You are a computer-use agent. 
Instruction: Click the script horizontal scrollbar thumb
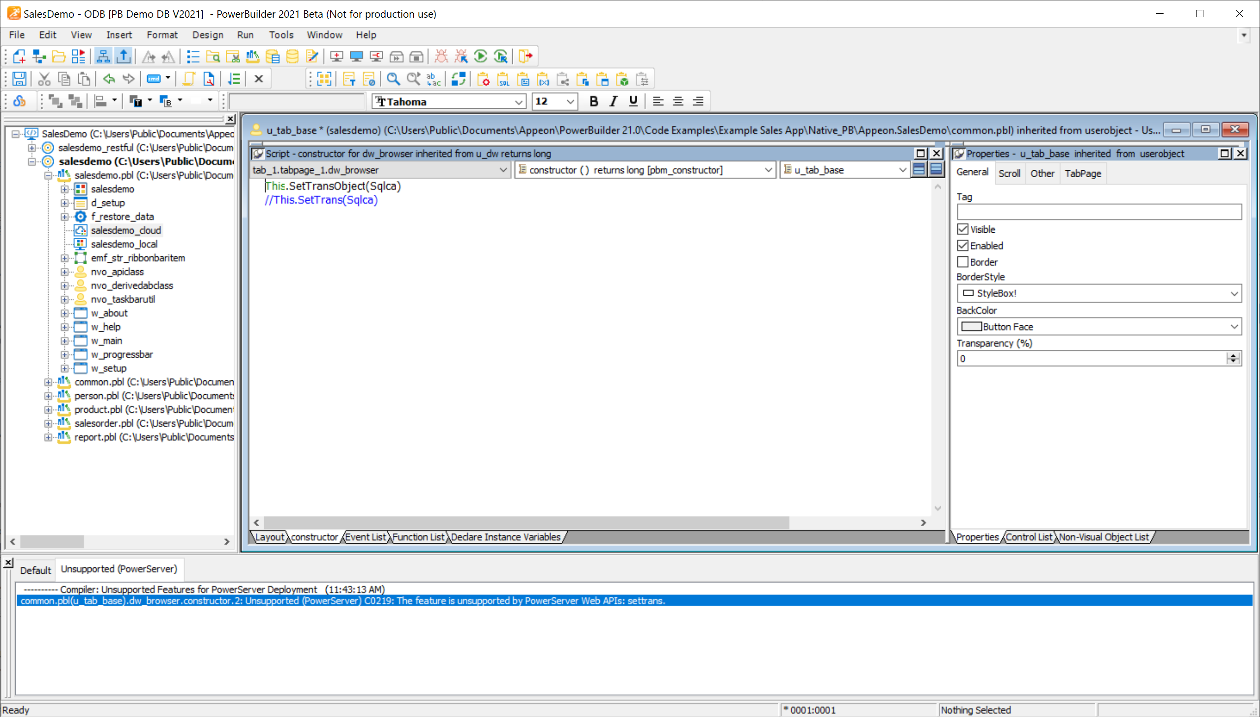(x=526, y=523)
